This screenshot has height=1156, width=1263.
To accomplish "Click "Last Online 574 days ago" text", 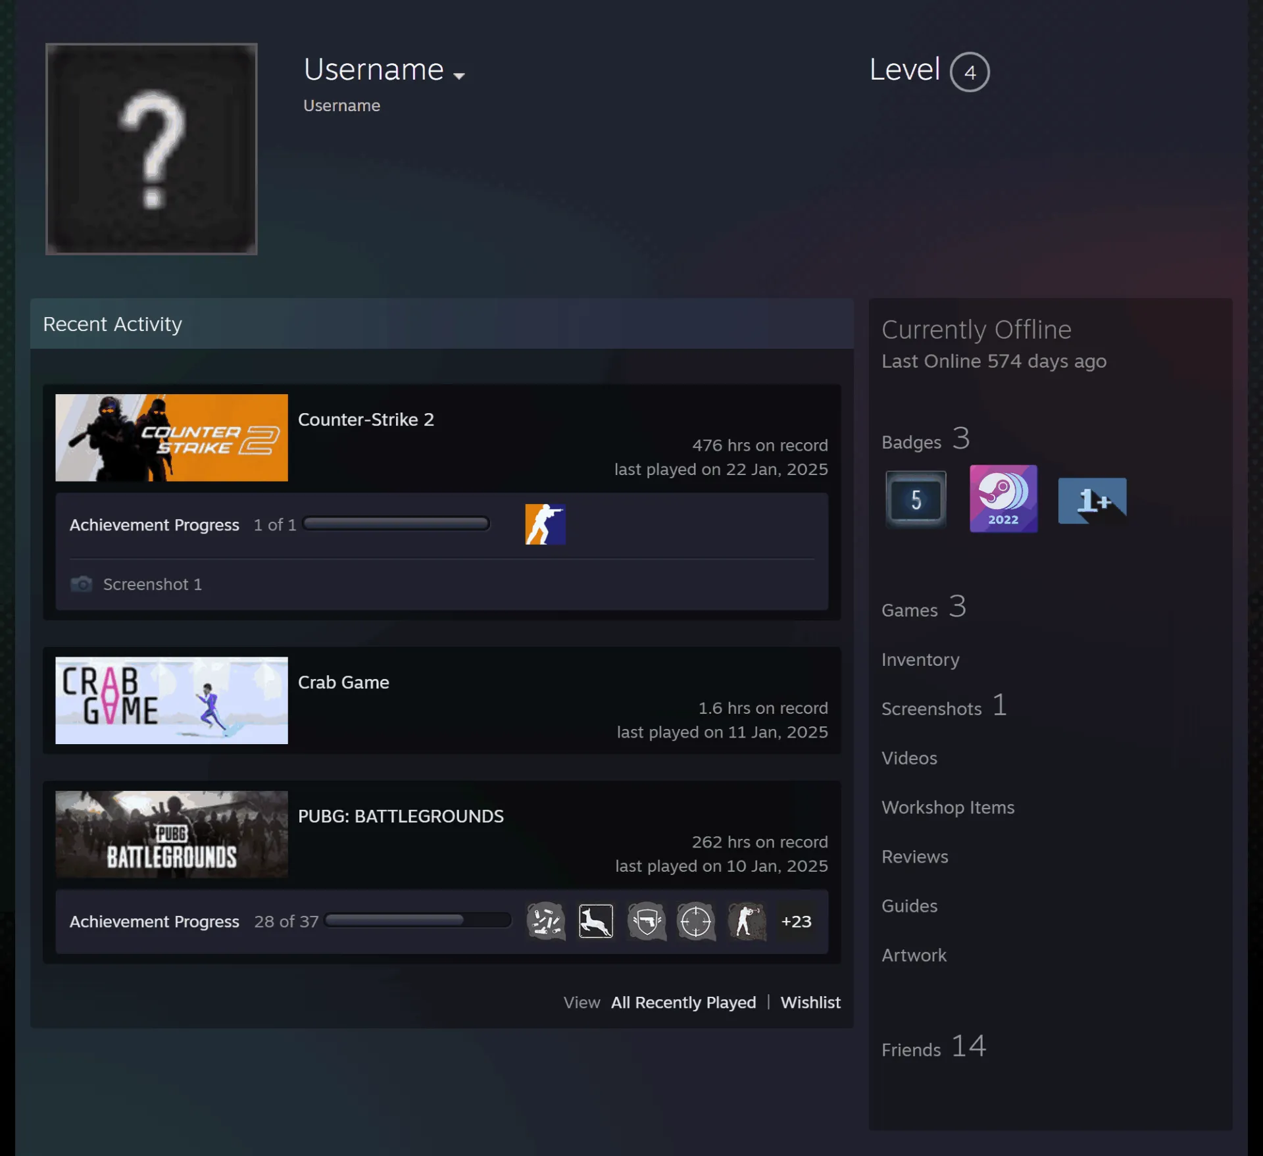I will tap(994, 361).
